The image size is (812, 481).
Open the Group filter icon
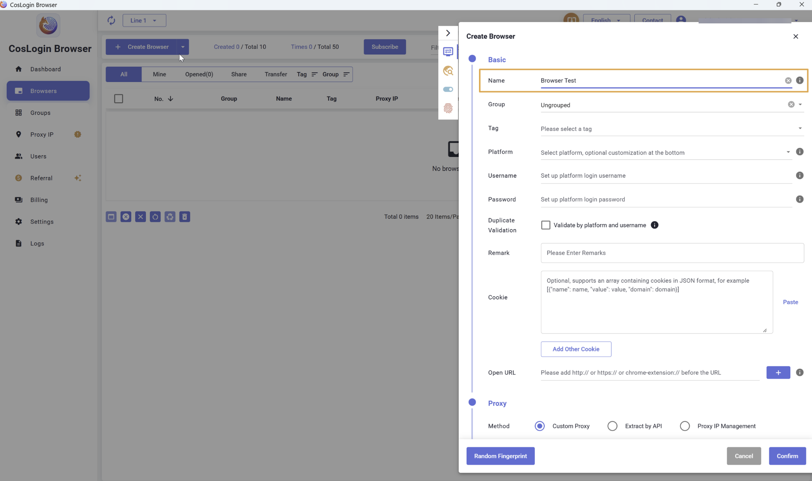pos(346,74)
